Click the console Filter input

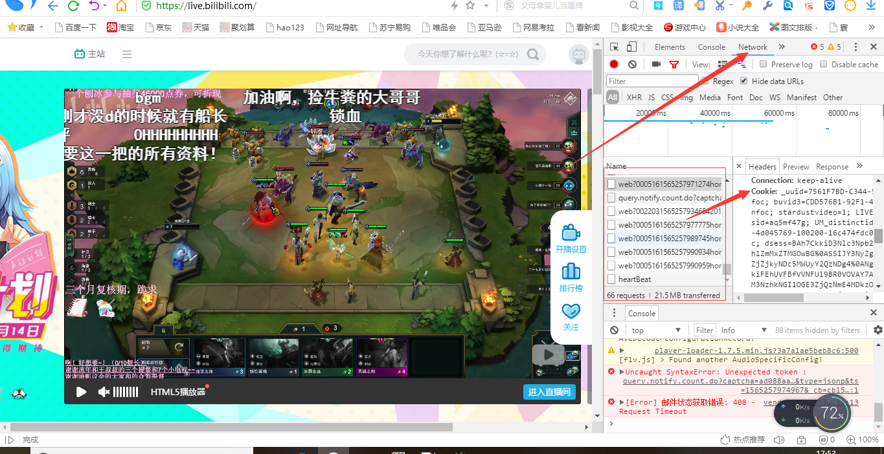coord(705,330)
